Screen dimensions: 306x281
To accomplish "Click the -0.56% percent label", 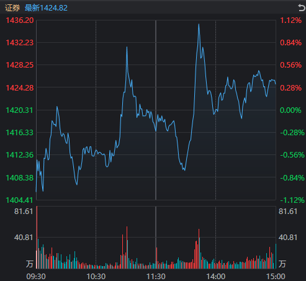I will (x=292, y=155).
